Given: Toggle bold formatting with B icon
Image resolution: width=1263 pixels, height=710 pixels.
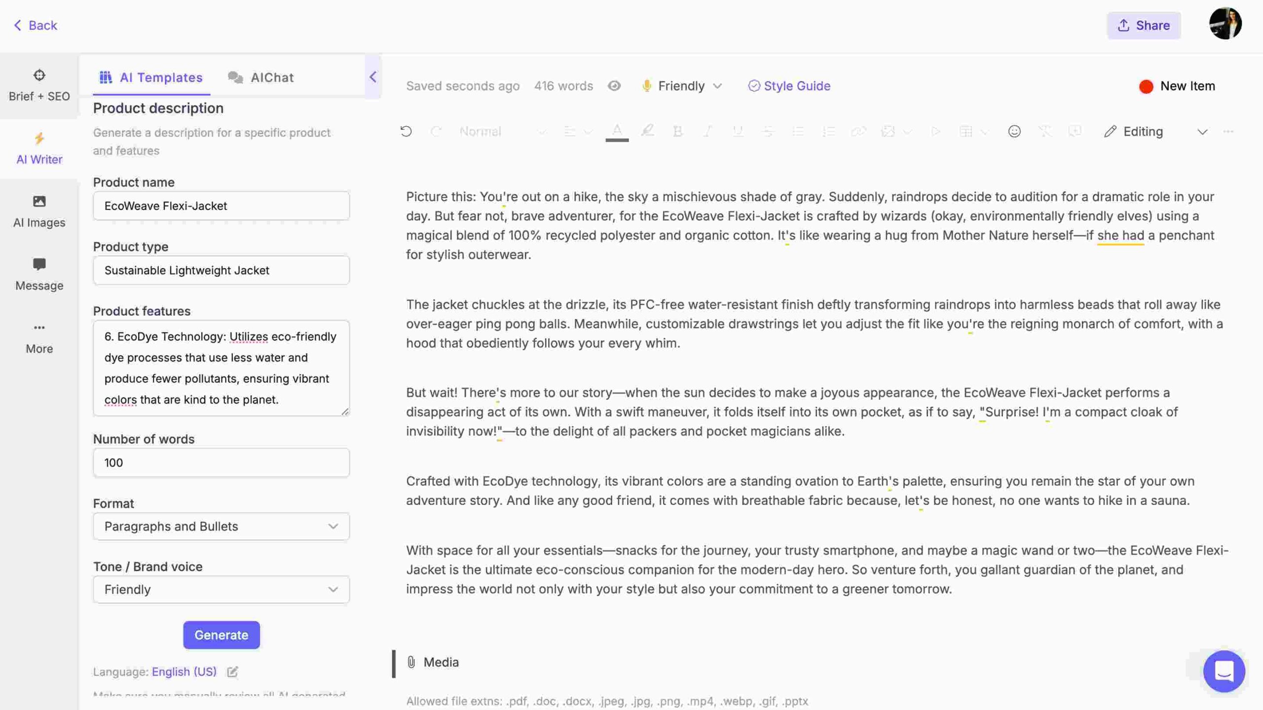Looking at the screenshot, I should (x=677, y=132).
